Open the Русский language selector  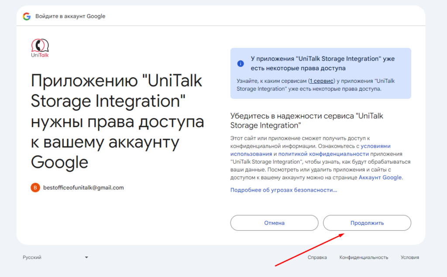pos(55,257)
